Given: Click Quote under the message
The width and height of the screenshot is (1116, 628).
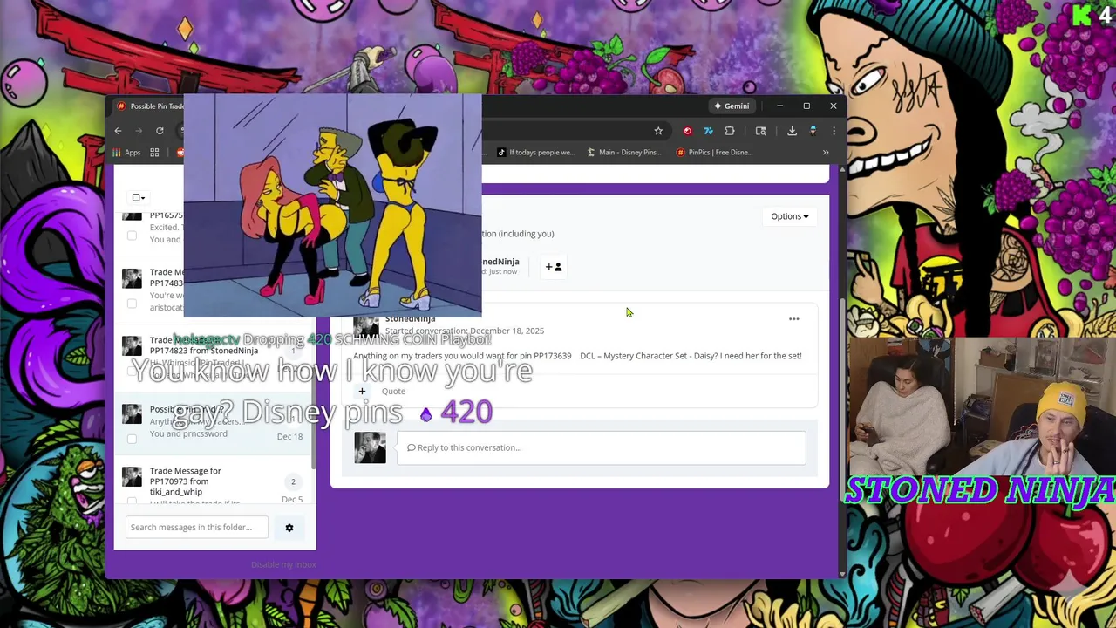Looking at the screenshot, I should coord(393,392).
